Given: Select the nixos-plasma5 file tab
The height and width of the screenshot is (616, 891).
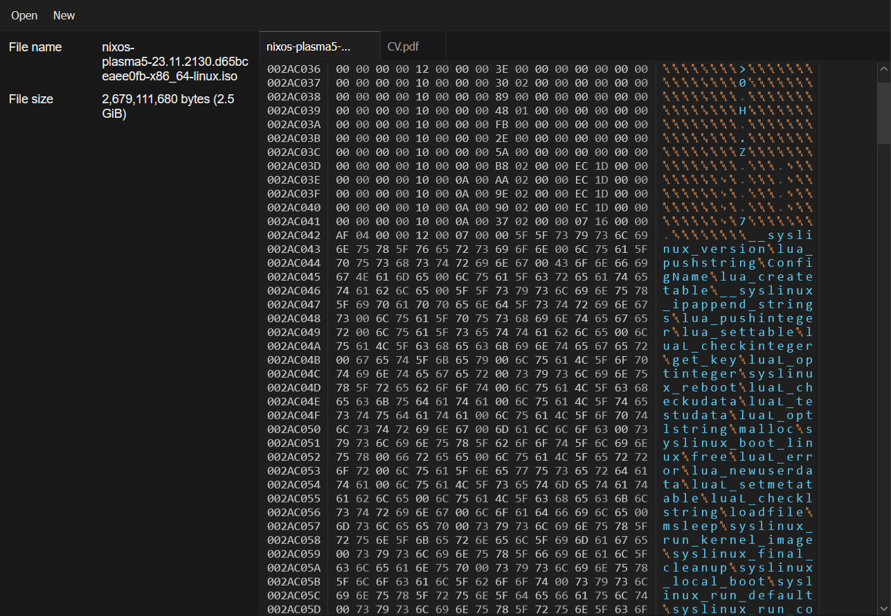Looking at the screenshot, I should point(309,47).
